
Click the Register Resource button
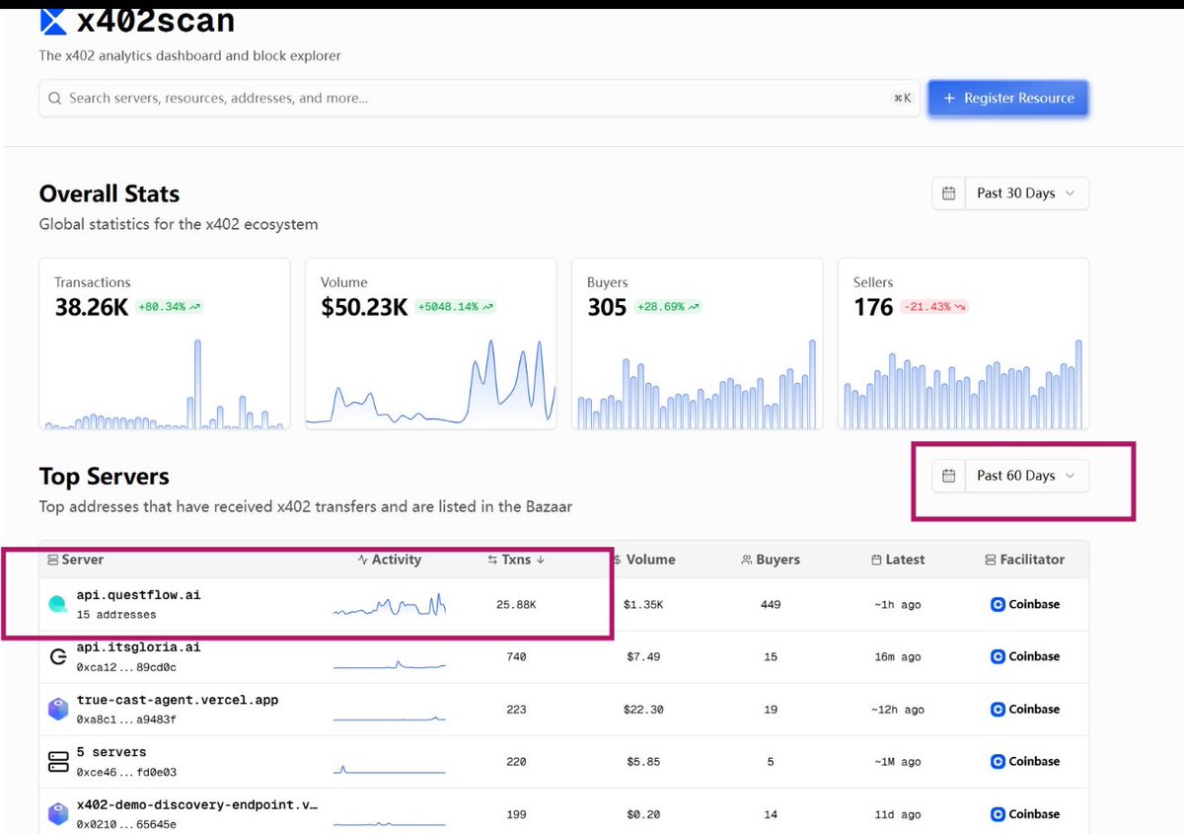(1007, 98)
